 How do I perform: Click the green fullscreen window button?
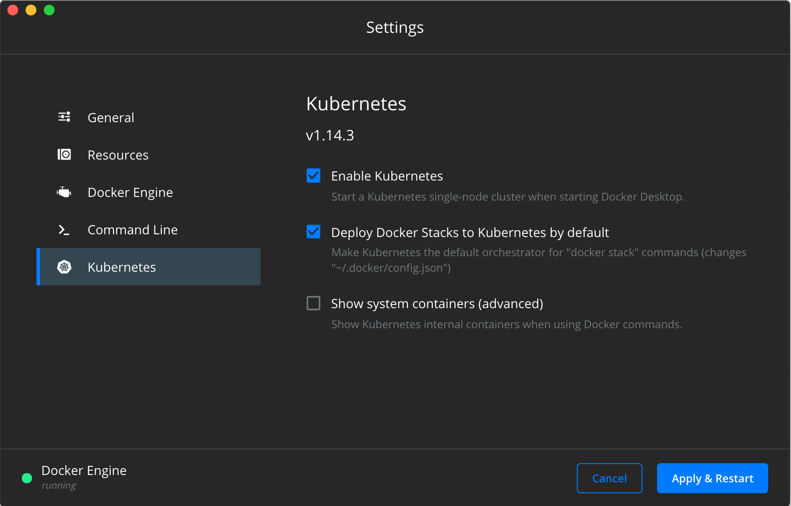(49, 10)
